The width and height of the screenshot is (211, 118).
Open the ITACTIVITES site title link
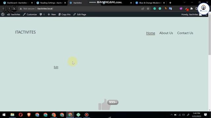25,32
